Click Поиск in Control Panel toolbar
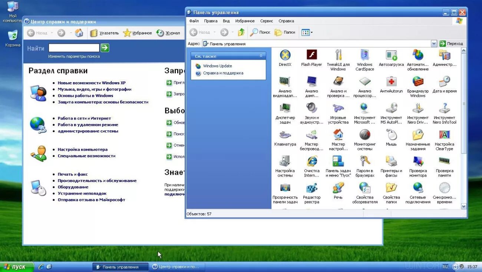Viewport: 482px width, 272px height. pos(260,32)
